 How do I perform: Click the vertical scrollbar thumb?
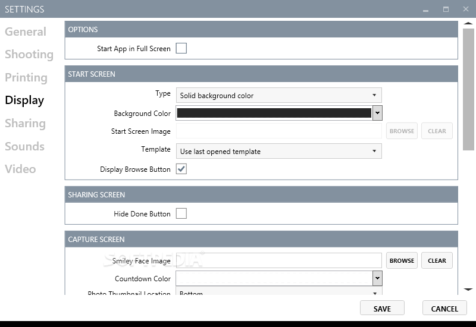(x=468, y=89)
